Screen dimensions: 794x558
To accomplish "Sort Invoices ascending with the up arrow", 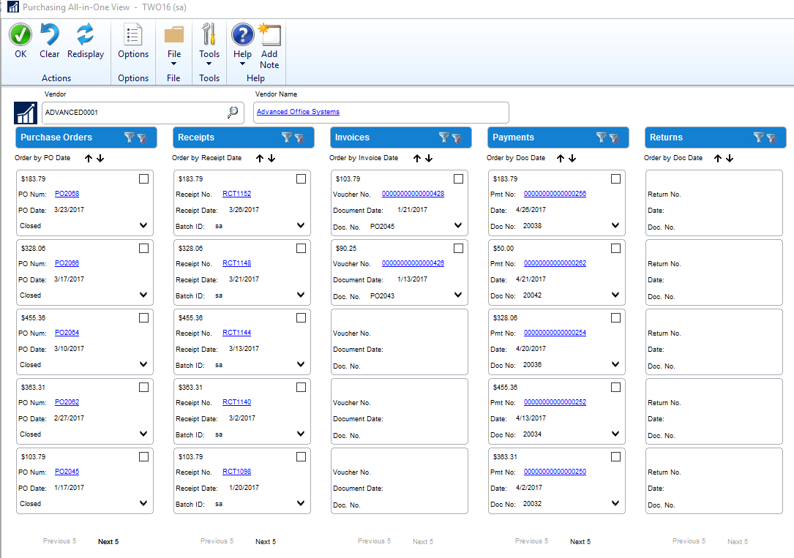I will tap(417, 158).
